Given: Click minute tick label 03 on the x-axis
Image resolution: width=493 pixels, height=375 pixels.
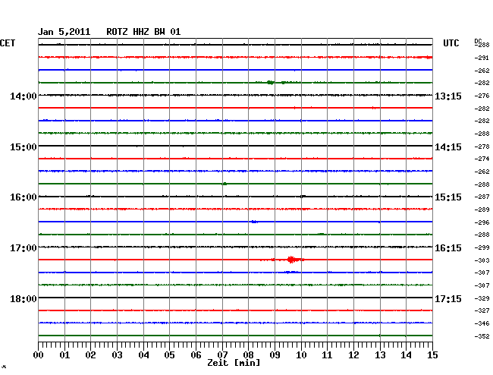Looking at the screenshot, I should (x=118, y=355).
